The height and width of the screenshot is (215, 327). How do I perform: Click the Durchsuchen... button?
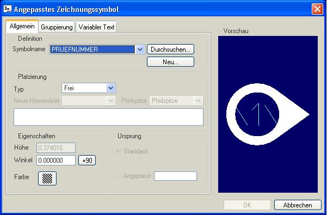tap(171, 50)
